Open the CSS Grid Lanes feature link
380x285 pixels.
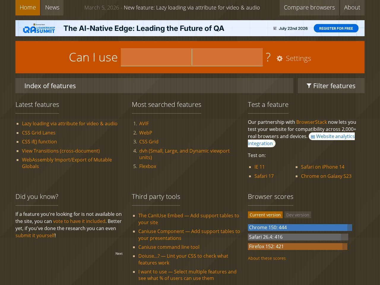(39, 133)
